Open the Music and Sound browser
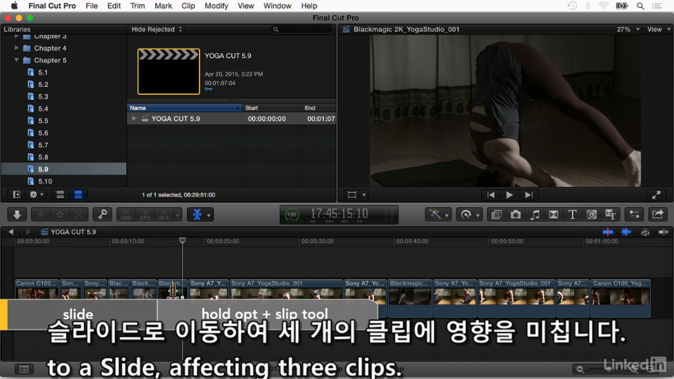 [534, 215]
